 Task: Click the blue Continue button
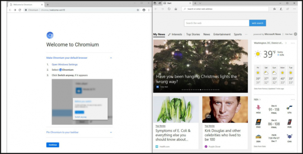click(53, 145)
